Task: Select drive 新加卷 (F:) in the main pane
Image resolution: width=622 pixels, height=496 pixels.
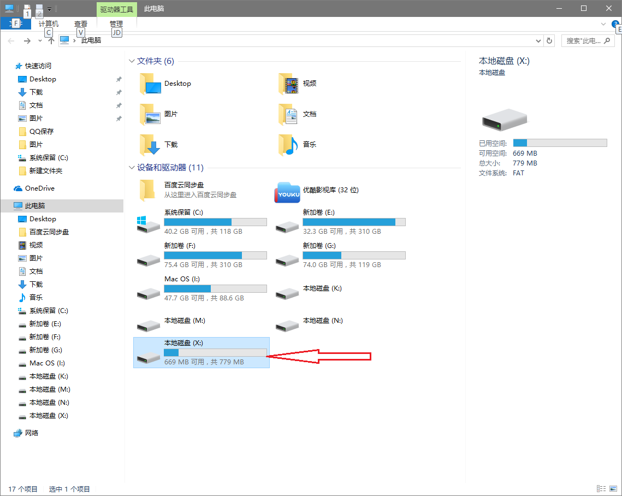Action: 202,255
